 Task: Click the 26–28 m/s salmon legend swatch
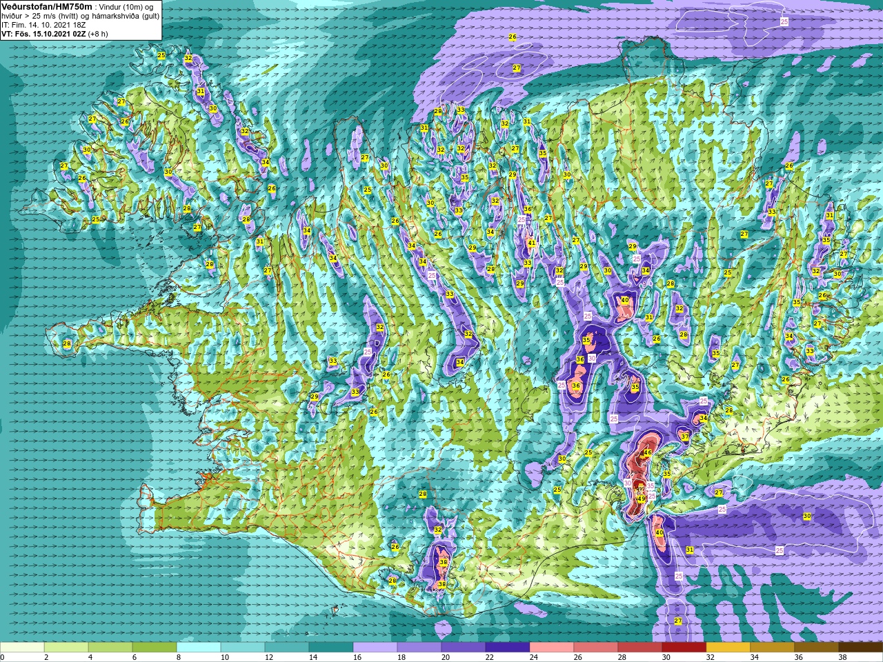(x=596, y=647)
